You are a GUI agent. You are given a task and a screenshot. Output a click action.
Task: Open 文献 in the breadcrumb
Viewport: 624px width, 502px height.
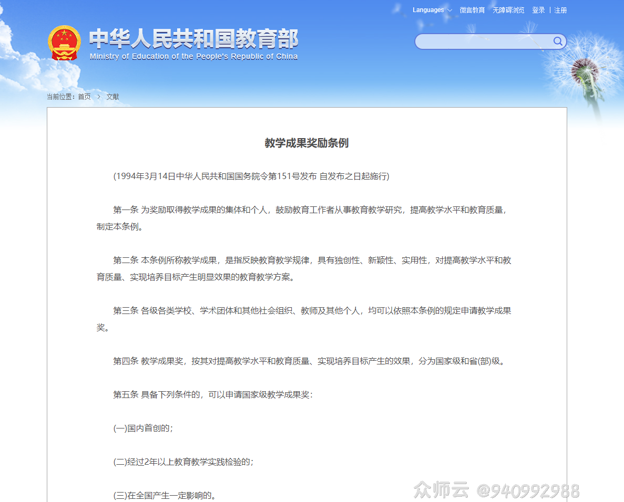pyautogui.click(x=112, y=97)
